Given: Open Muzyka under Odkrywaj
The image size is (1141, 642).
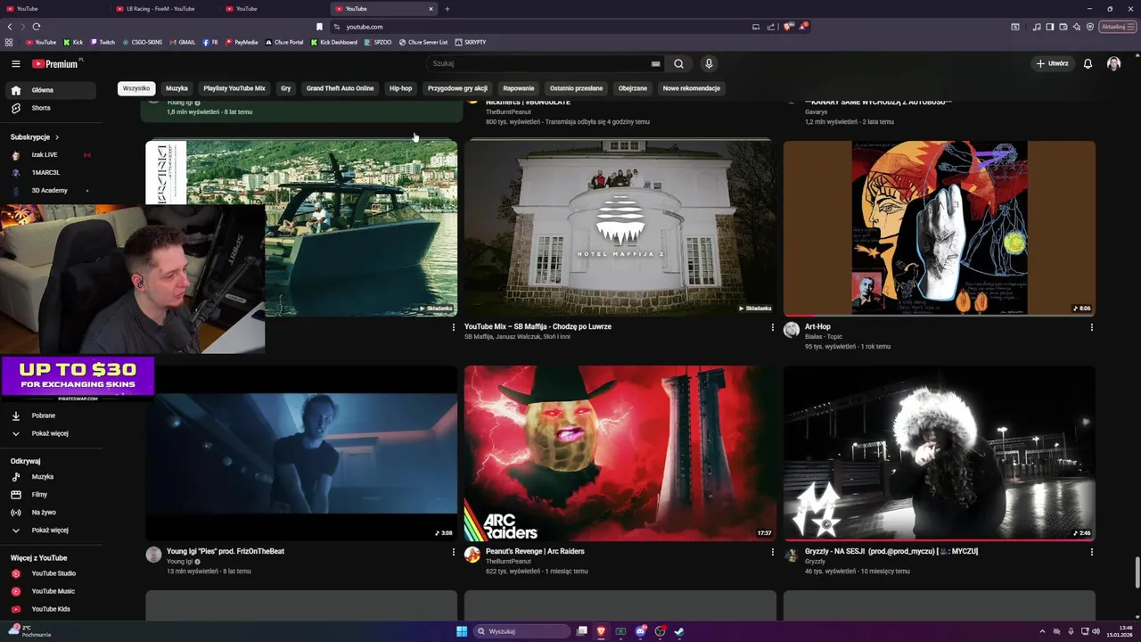Looking at the screenshot, I should [52, 477].
